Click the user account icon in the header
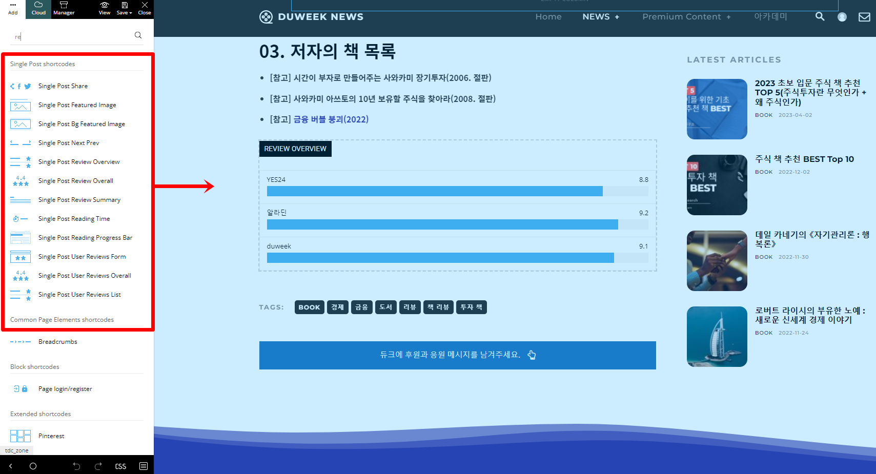The width and height of the screenshot is (876, 474). pos(842,17)
